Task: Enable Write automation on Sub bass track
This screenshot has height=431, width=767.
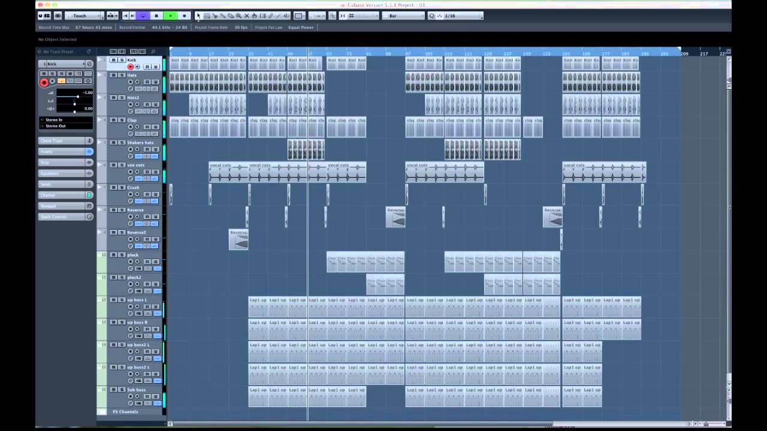Action: [155, 396]
